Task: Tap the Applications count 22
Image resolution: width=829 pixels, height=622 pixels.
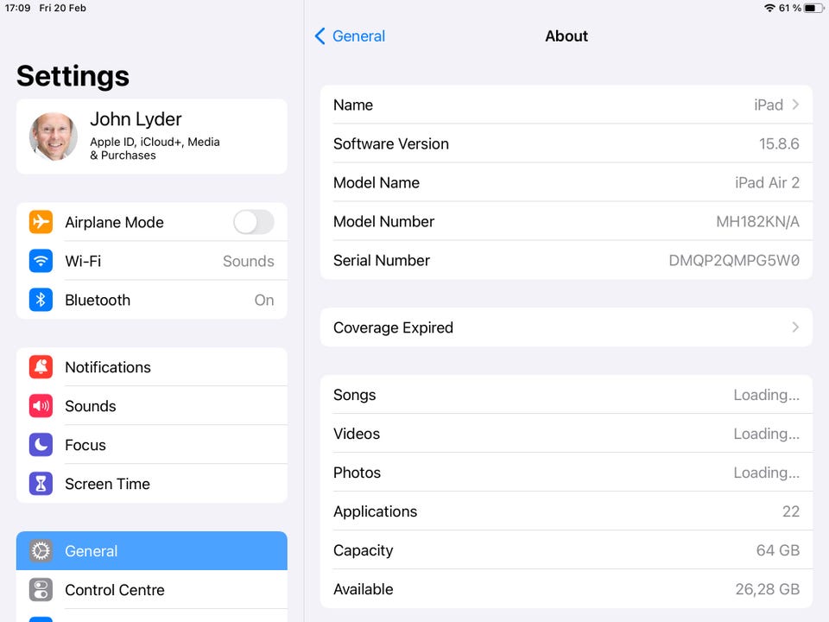Action: 791,511
